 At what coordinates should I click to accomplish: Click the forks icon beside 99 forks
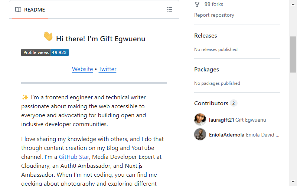pos(197,4)
